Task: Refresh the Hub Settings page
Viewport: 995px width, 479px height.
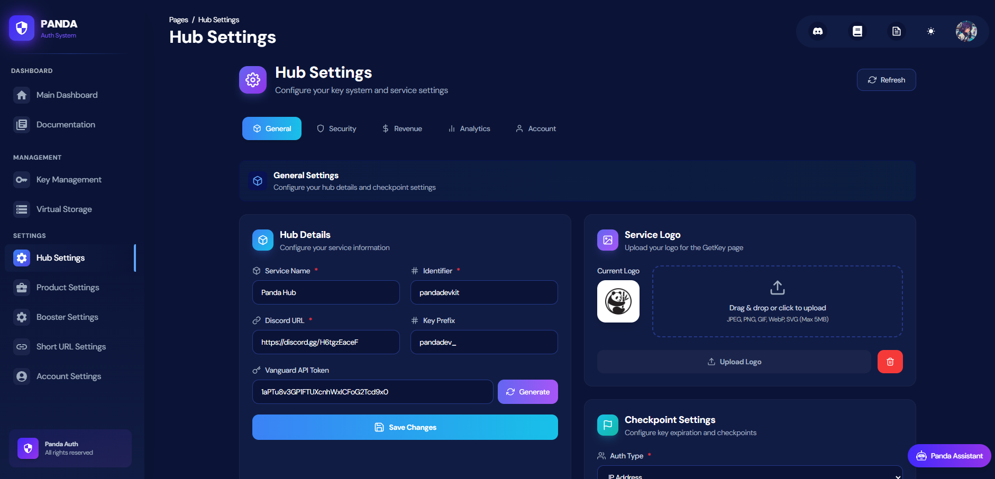Action: point(886,80)
